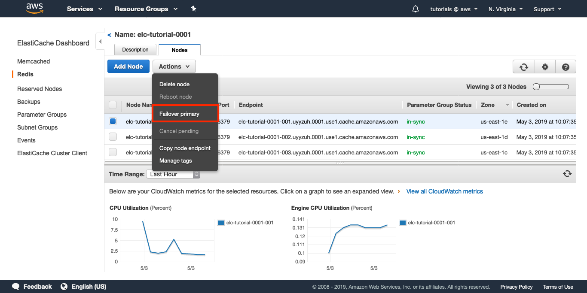Switch to the Description tab
The height and width of the screenshot is (293, 587).
coord(135,50)
